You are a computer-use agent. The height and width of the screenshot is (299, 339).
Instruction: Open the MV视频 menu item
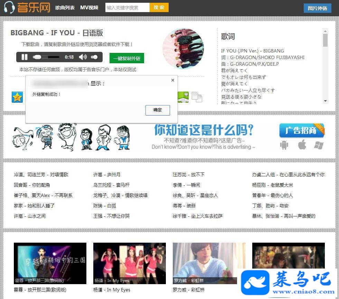point(89,8)
